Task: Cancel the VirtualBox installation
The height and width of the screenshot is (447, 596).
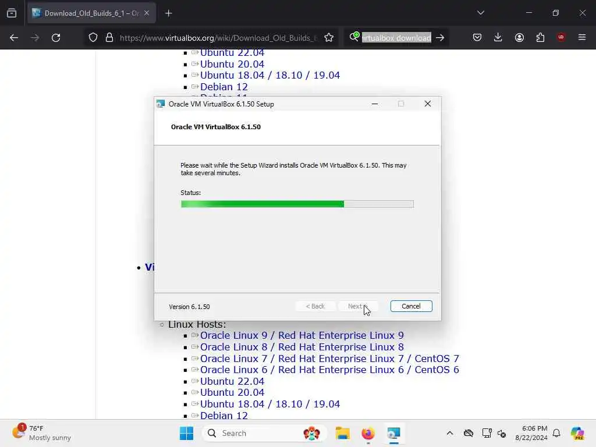Action: [411, 306]
